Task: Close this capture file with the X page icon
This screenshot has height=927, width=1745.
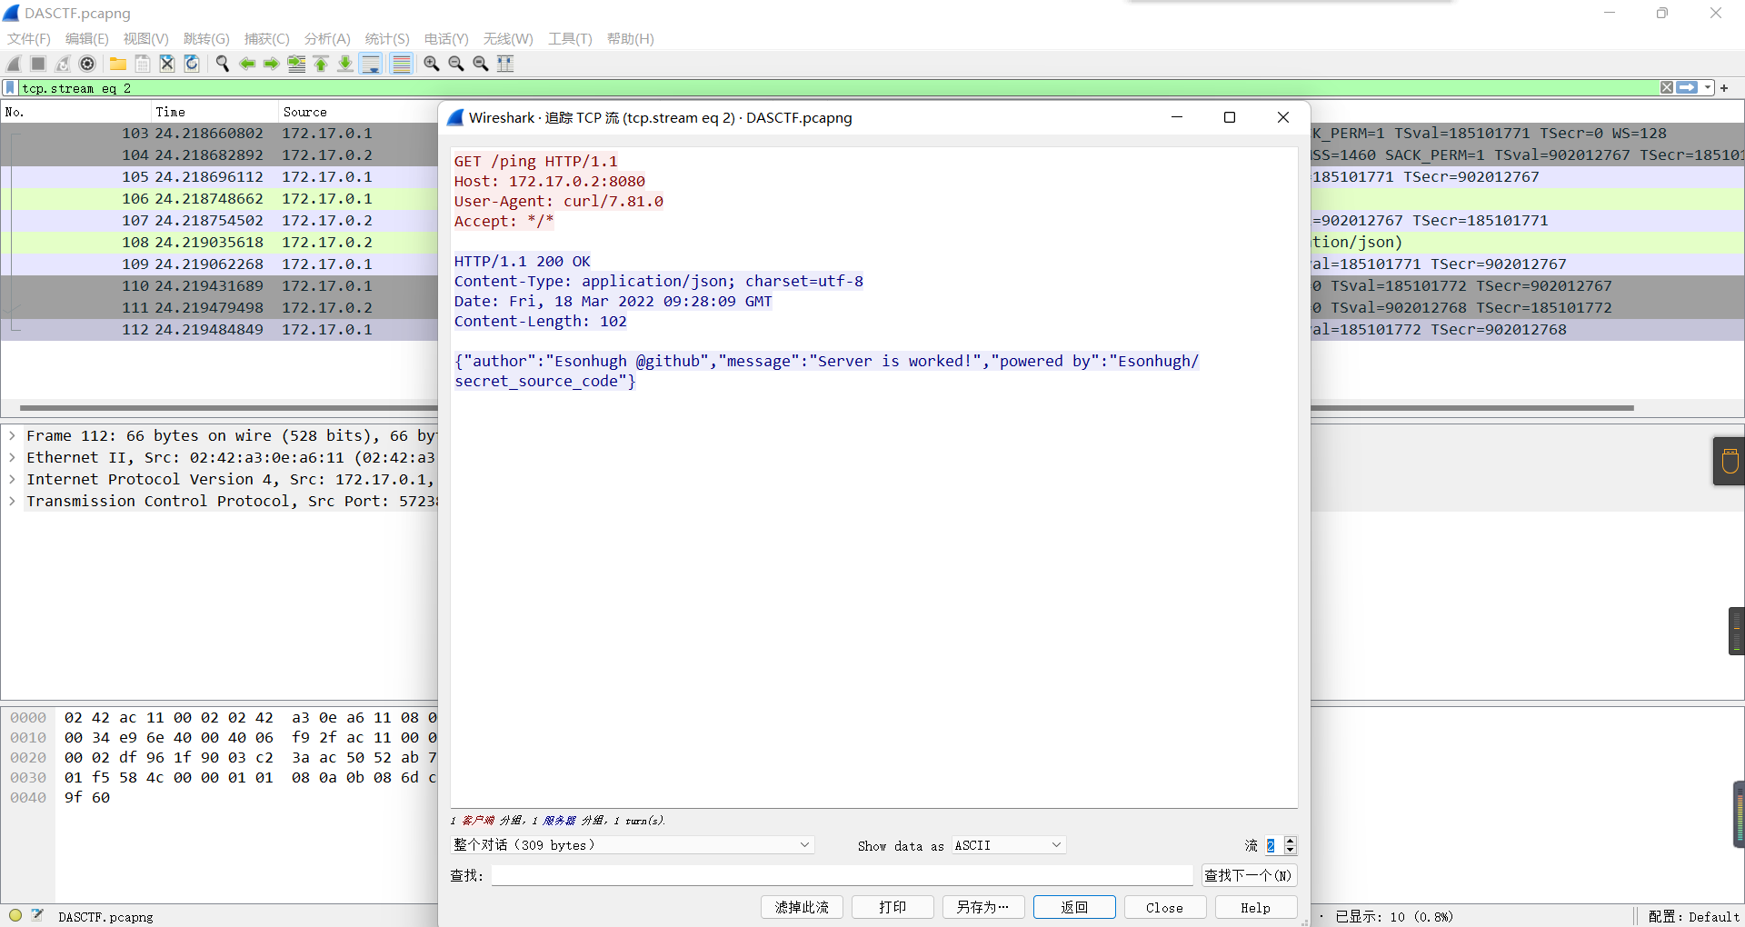Action: 167,64
